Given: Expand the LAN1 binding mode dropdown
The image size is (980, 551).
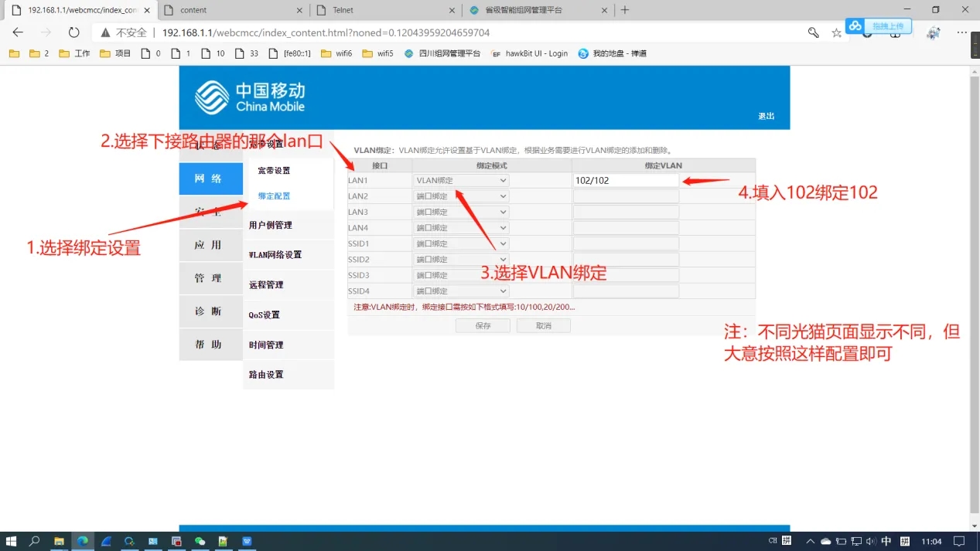Looking at the screenshot, I should [462, 180].
